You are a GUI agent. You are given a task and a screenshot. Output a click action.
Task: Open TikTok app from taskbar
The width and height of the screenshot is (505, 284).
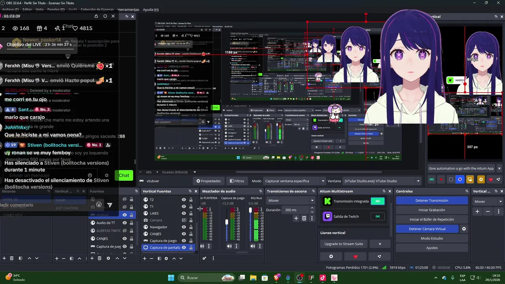[323, 278]
